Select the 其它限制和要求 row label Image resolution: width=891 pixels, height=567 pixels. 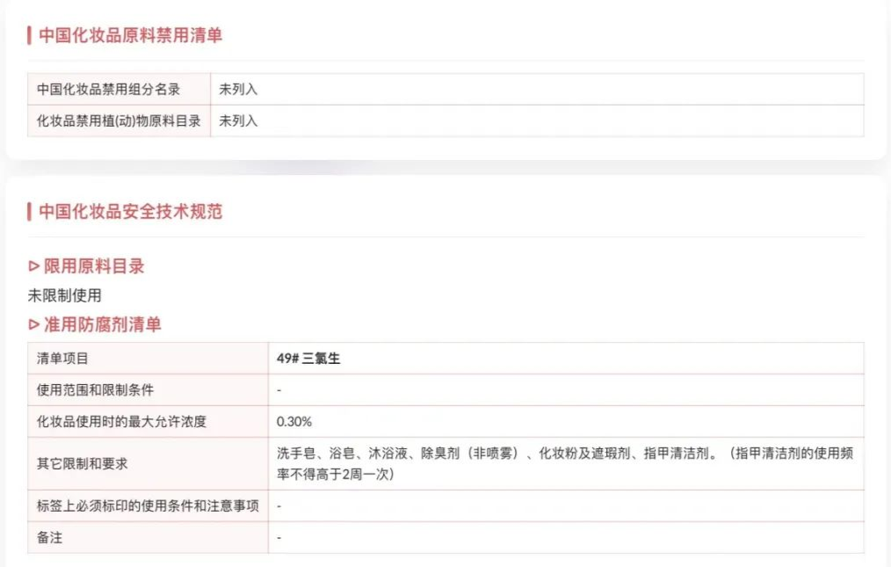pos(82,464)
